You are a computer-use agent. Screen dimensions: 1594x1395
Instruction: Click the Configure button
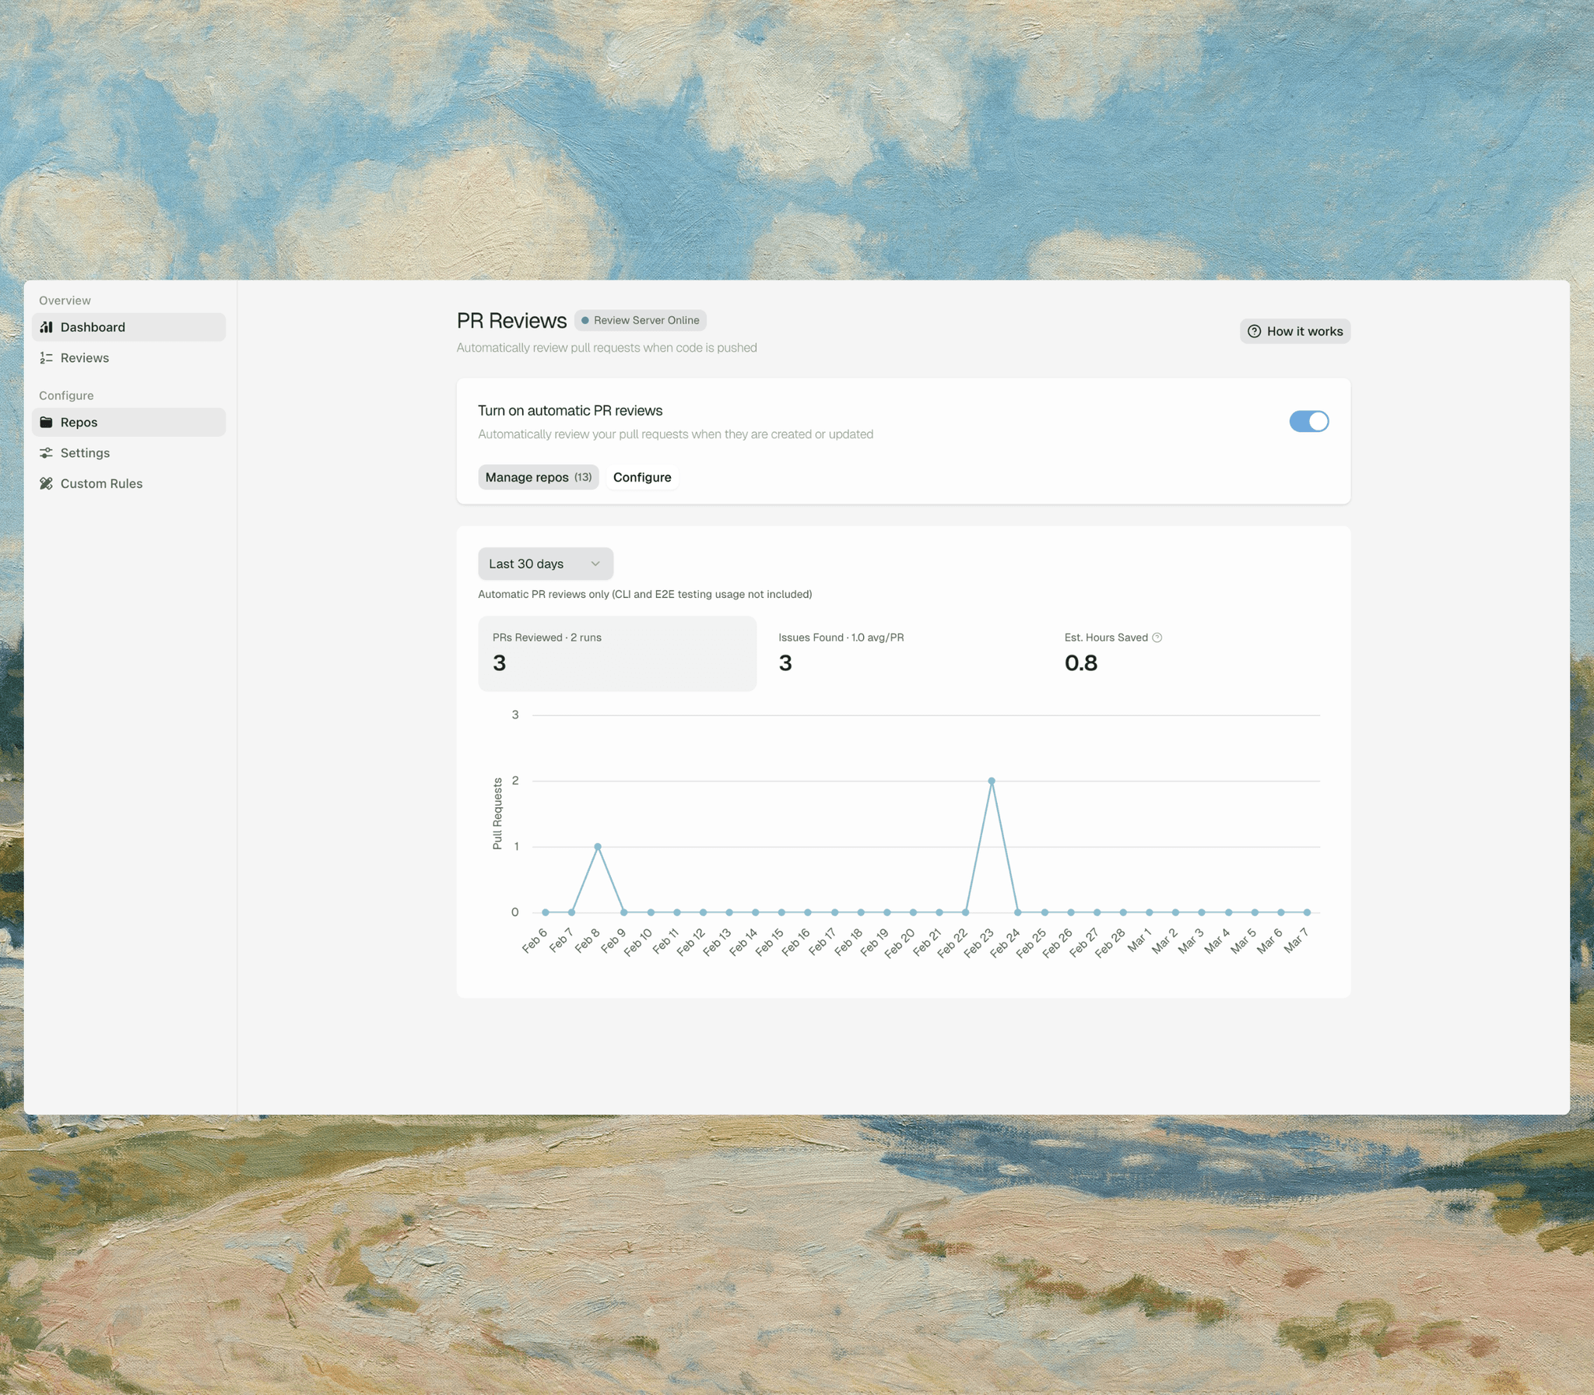pyautogui.click(x=641, y=477)
